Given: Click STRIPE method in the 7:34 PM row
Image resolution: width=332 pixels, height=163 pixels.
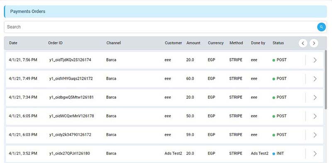Looking at the screenshot, I should tap(236, 97).
